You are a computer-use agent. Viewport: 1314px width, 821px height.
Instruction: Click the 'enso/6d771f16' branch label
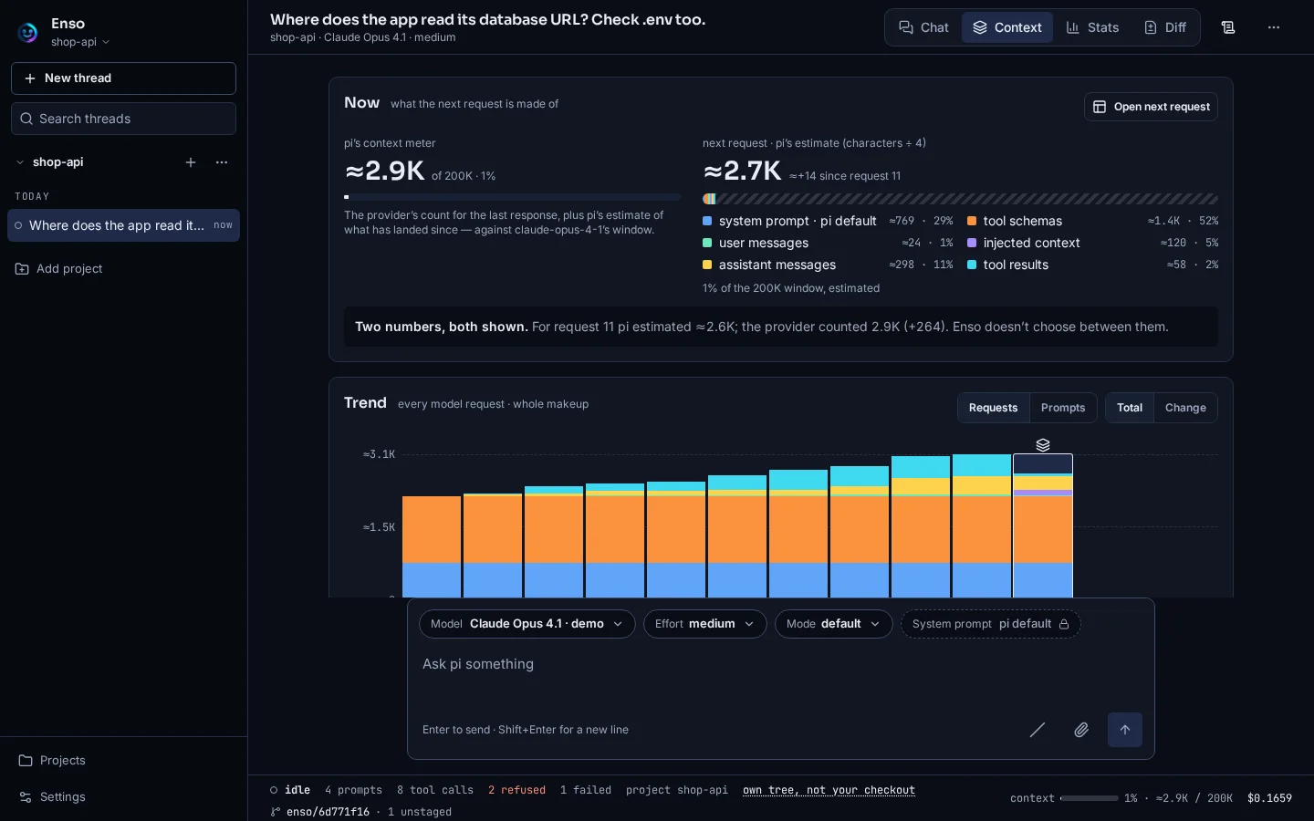pyautogui.click(x=328, y=812)
